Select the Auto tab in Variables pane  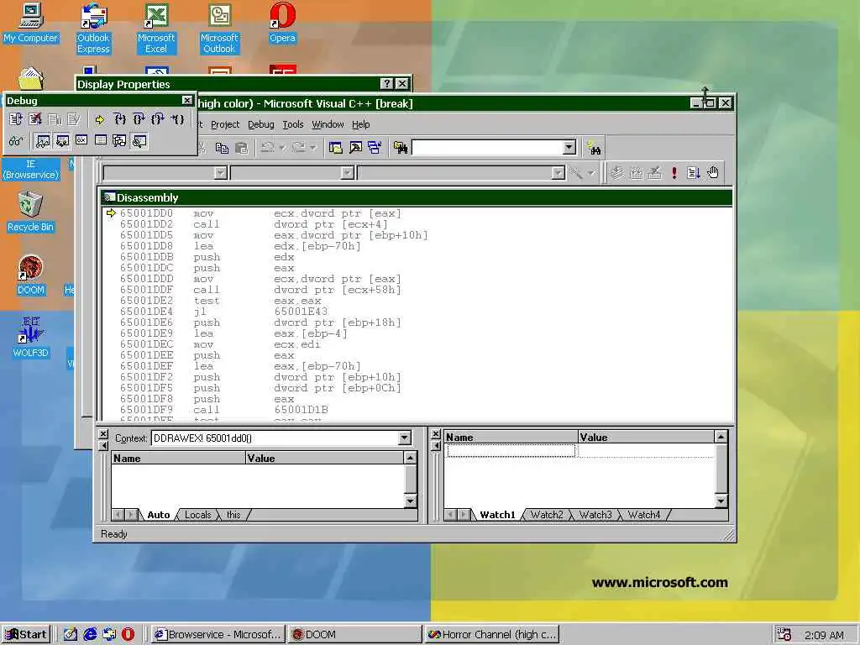tap(159, 515)
